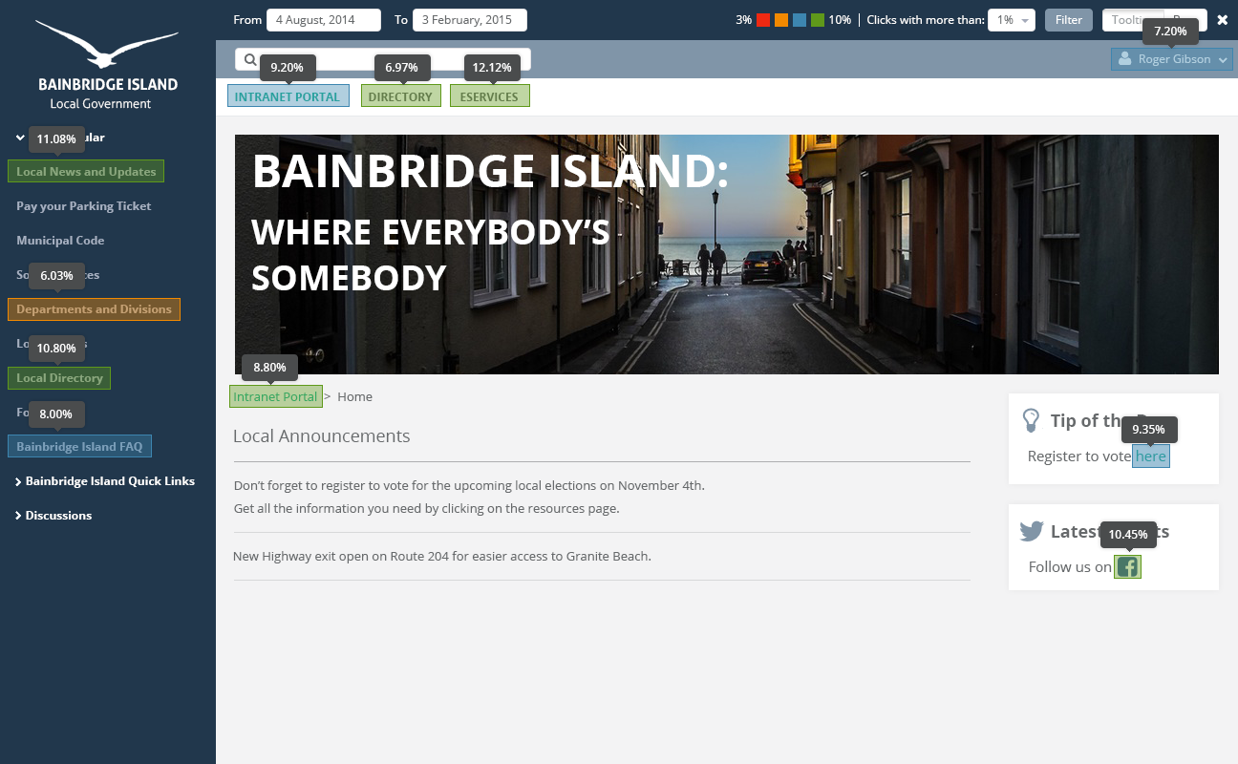Viewport: 1238px width, 764px height.
Task: Click the Twitter bird icon
Action: click(x=1032, y=532)
